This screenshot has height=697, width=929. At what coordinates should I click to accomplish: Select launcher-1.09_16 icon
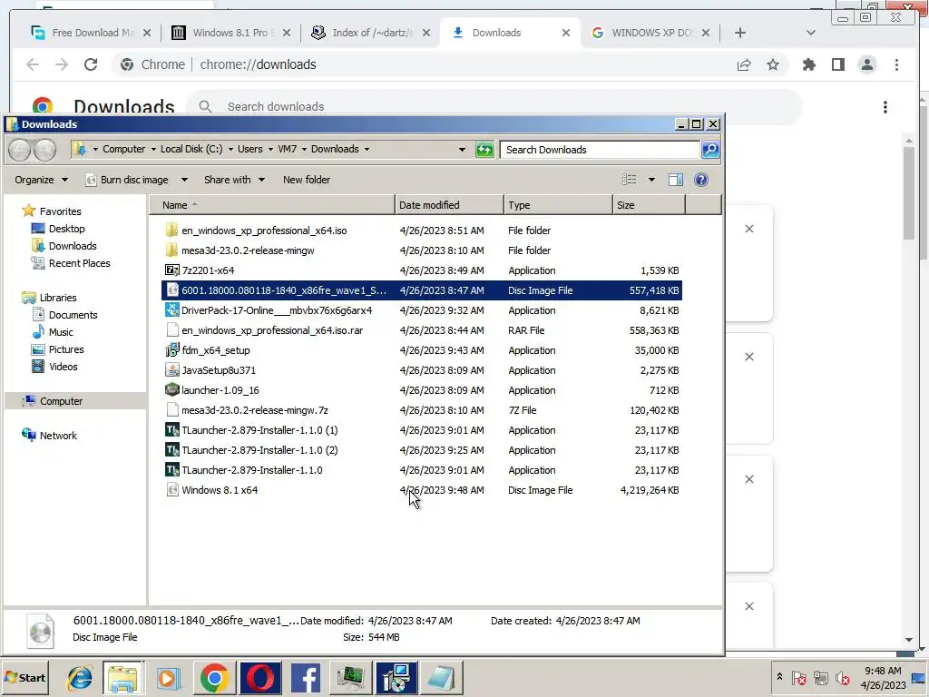pos(171,390)
